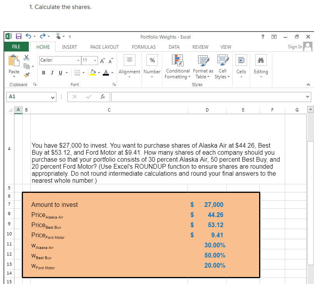Click Ribbon Display Options icon
Screen dimensions: 314x284
tap(274, 37)
